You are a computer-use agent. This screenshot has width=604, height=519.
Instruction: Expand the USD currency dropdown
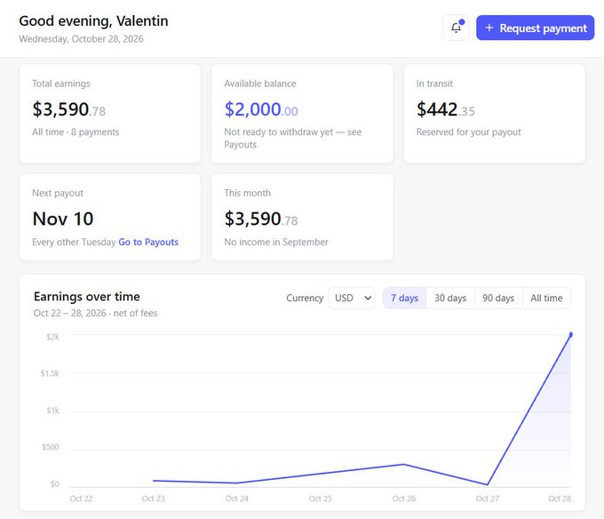pos(352,298)
